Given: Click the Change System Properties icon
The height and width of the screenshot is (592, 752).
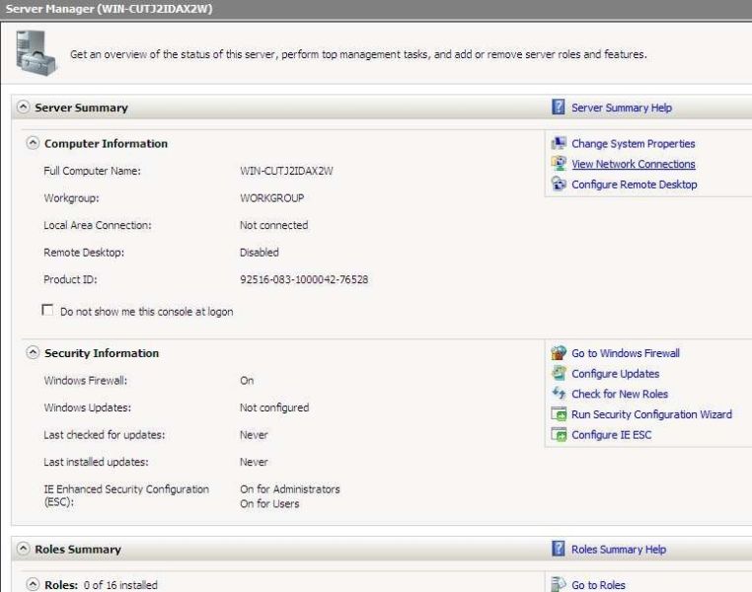Looking at the screenshot, I should click(x=559, y=143).
